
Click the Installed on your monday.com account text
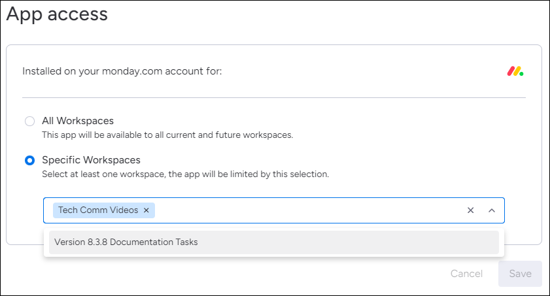(122, 71)
